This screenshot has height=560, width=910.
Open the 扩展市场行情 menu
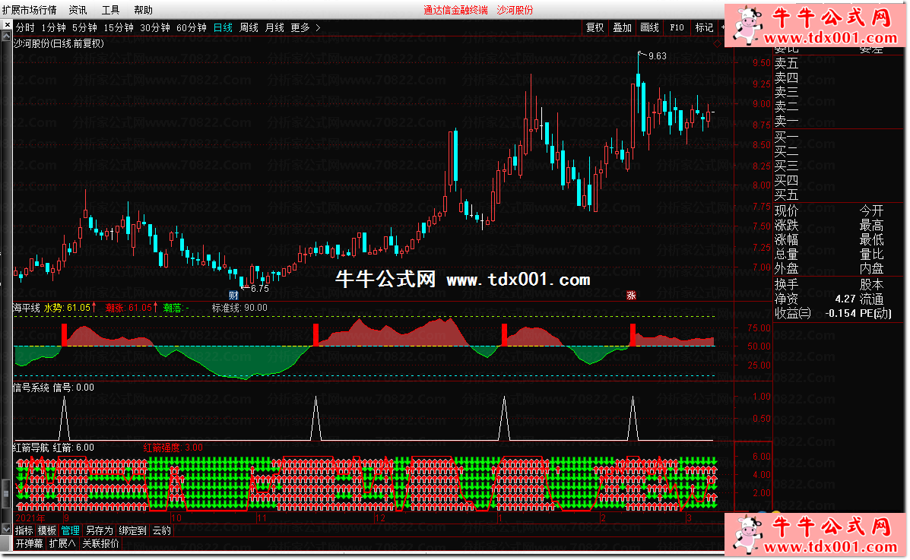click(x=29, y=10)
